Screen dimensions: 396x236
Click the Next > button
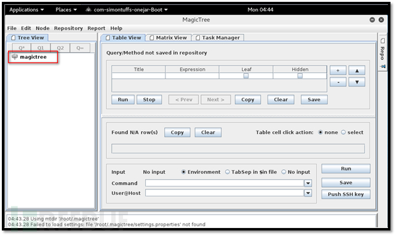point(216,99)
